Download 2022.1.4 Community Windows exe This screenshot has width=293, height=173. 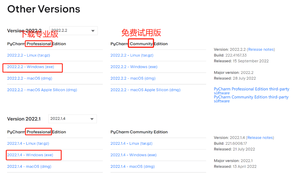pos(133,155)
